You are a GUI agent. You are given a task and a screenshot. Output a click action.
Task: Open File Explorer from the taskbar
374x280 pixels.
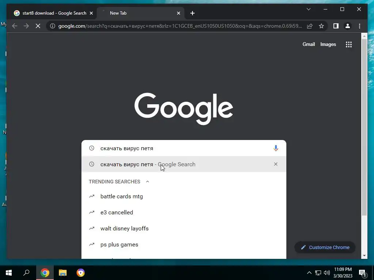63,273
